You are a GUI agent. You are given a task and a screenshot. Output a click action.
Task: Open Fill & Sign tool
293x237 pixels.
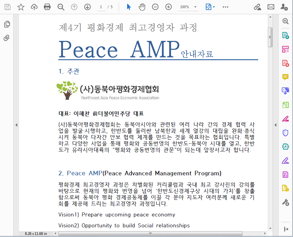(x=285, y=160)
